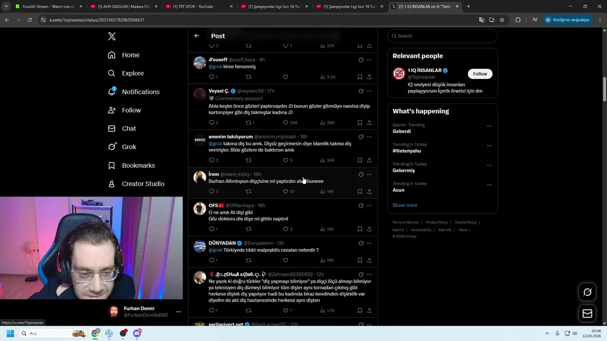Open more options on DÜNYADAN's reply

pos(369,243)
